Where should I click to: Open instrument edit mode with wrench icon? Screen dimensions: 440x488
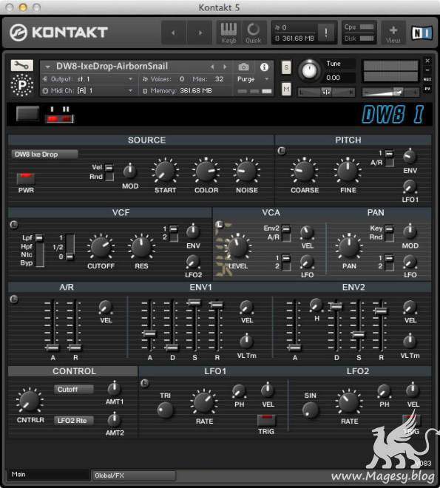[x=21, y=65]
